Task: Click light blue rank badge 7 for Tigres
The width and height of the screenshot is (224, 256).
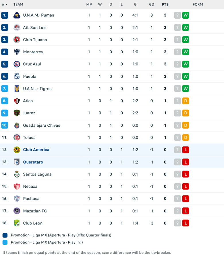Action: [5, 89]
